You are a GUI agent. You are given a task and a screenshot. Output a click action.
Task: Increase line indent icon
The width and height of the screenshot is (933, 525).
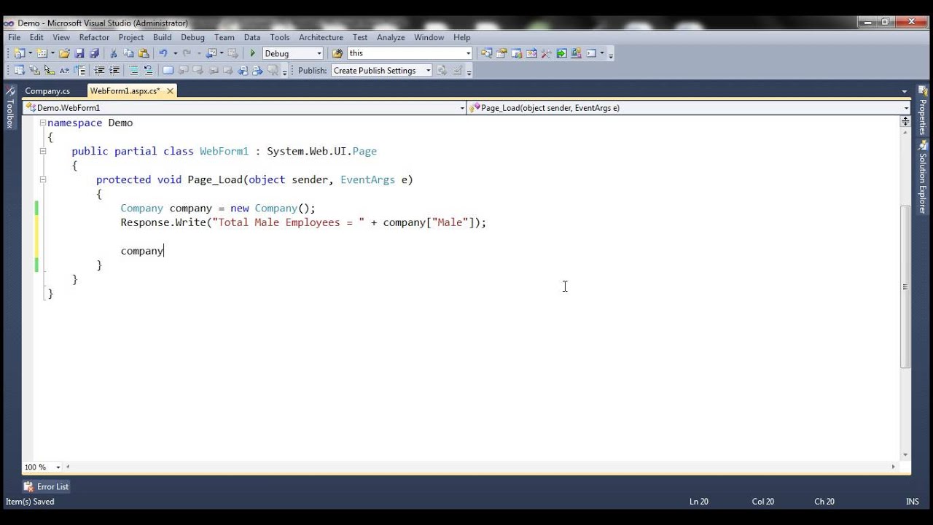[x=114, y=71]
